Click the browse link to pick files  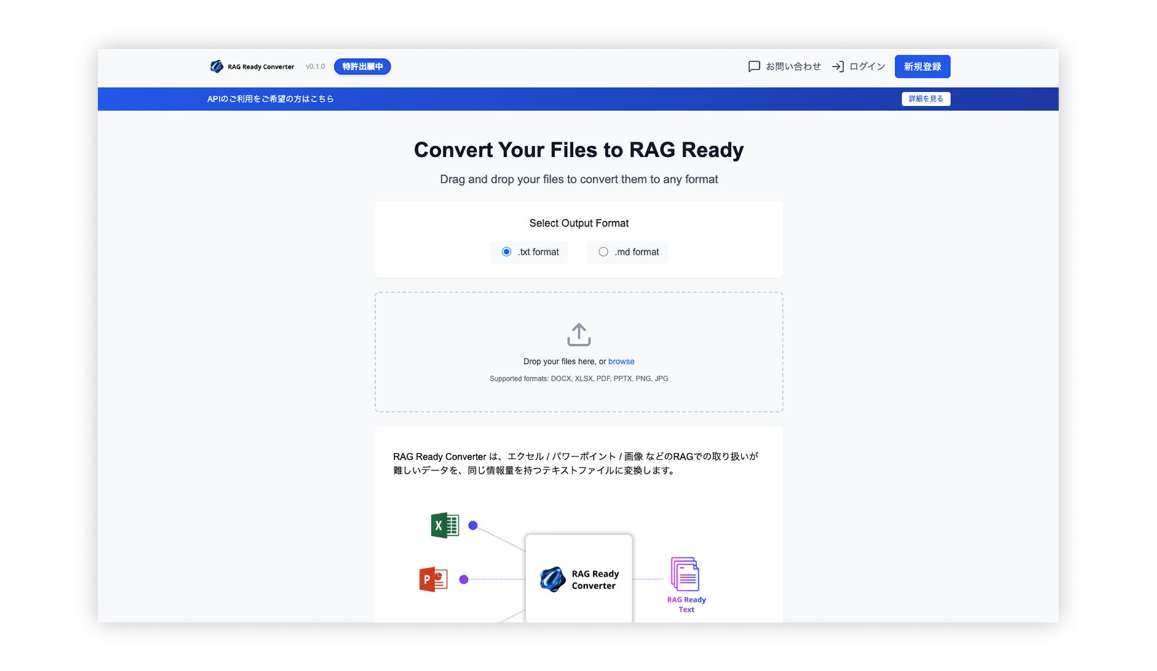pos(621,361)
